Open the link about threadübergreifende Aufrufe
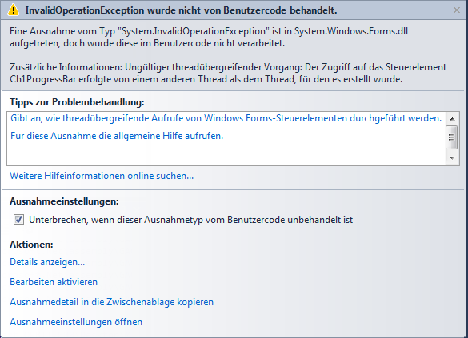The width and height of the screenshot is (468, 338). [226, 118]
